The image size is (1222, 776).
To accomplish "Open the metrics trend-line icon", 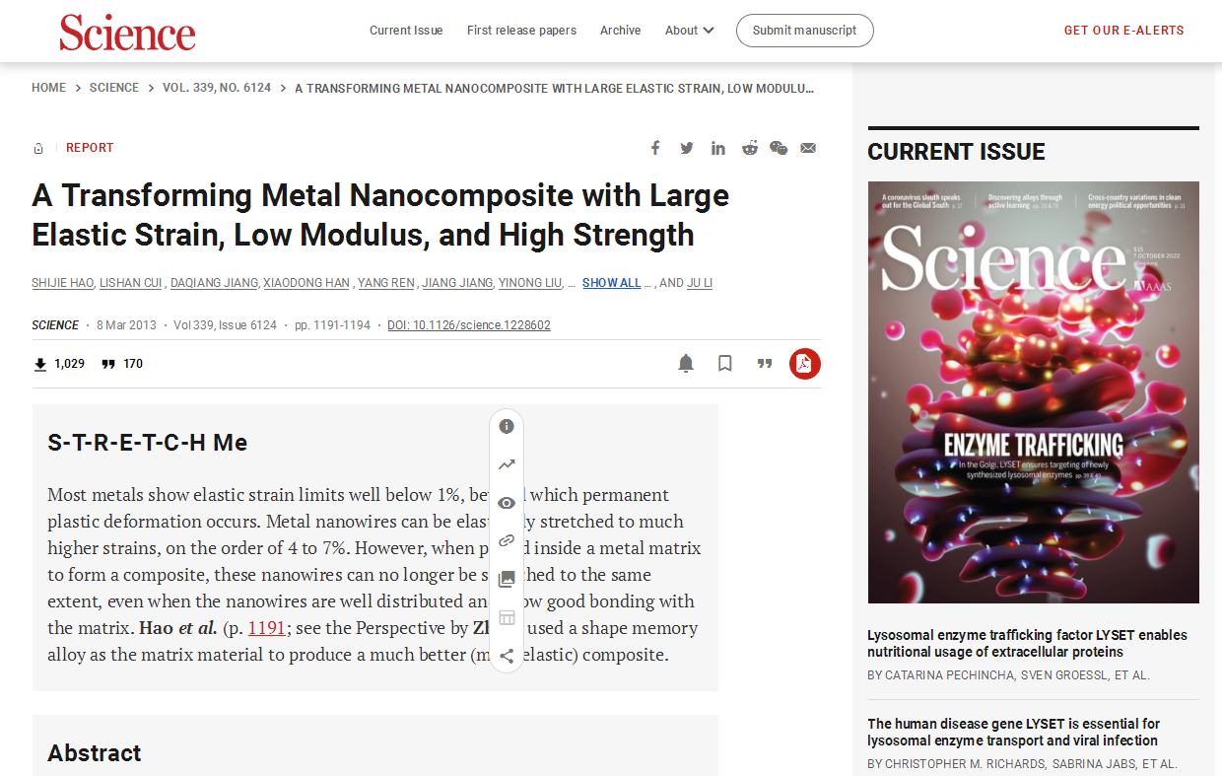I will point(507,464).
